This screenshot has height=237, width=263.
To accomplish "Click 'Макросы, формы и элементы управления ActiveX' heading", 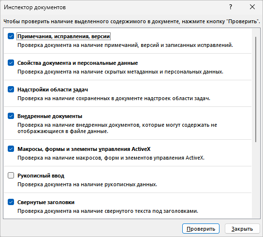I will (84, 149).
